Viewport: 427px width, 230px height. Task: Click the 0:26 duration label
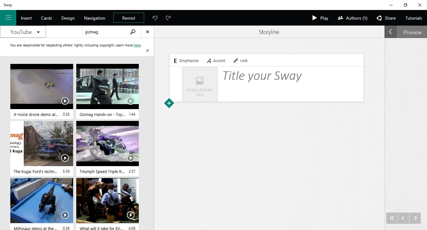[x=66, y=114]
